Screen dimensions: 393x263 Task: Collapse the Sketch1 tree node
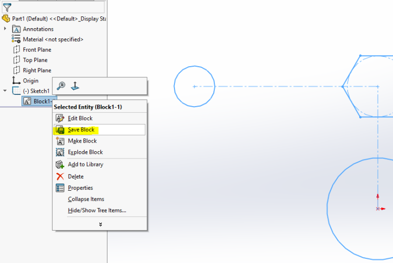point(5,91)
